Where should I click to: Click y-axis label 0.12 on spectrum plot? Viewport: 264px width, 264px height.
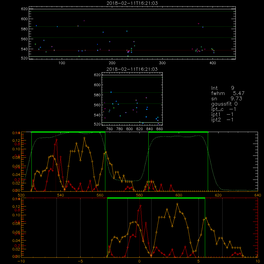click(17, 140)
